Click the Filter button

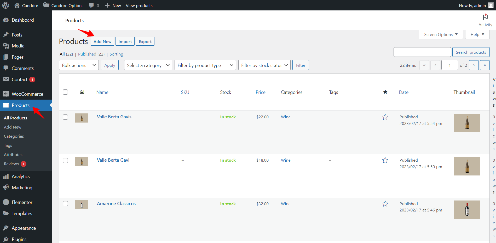tap(301, 65)
